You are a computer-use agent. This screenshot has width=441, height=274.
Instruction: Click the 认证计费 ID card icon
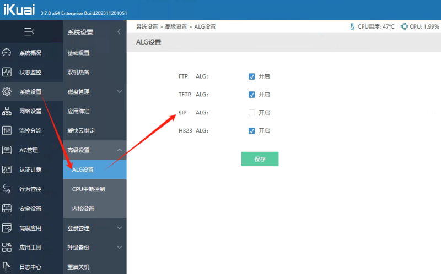[x=7, y=169]
